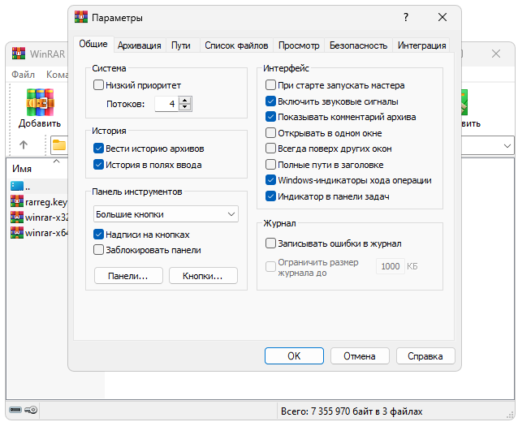518x422 pixels.
Task: Toggle Индикатор в панели задач
Action: [270, 196]
